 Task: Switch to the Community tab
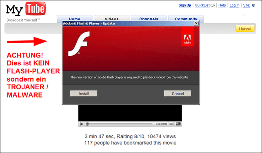[186, 18]
